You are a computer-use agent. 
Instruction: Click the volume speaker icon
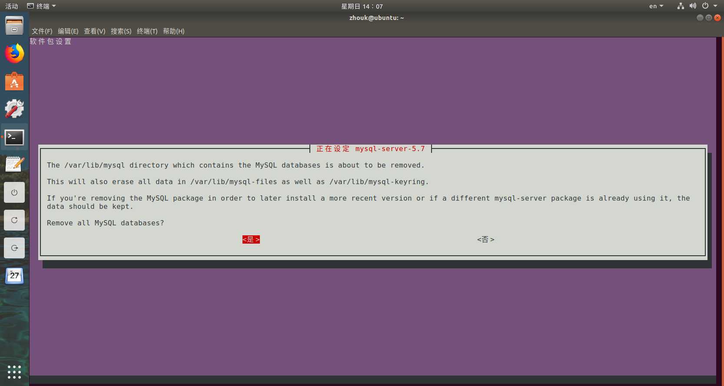click(693, 6)
